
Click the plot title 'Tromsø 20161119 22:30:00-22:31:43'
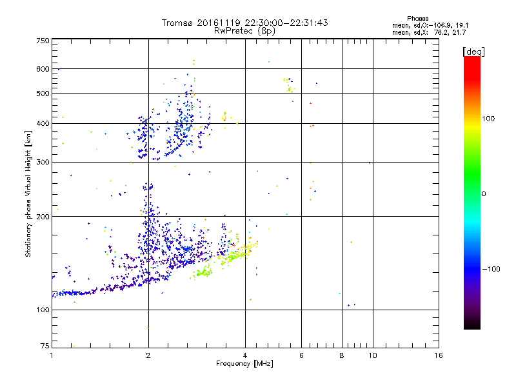point(244,23)
